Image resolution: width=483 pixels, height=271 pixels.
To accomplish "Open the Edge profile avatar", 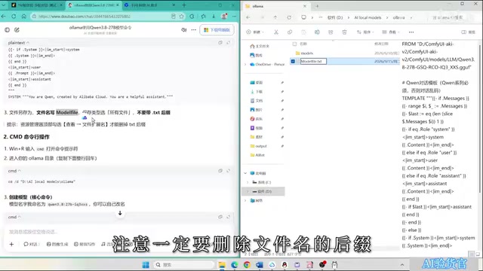I will 224,17.
